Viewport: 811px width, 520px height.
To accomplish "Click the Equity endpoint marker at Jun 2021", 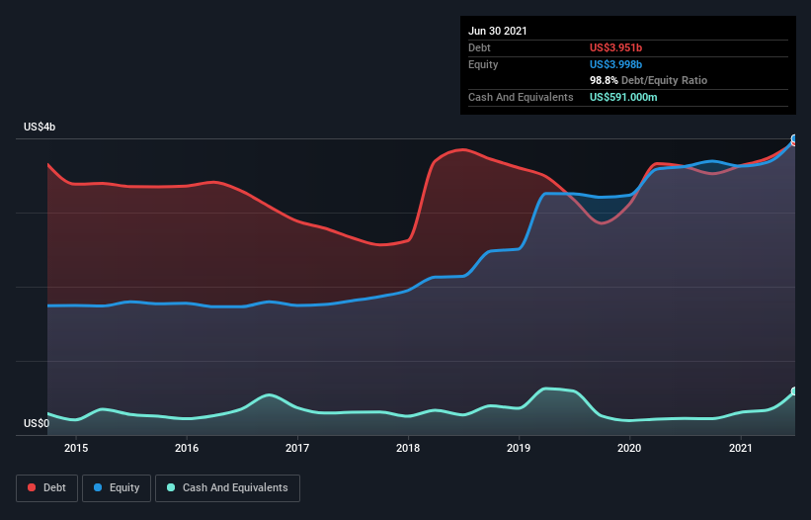I will (795, 138).
